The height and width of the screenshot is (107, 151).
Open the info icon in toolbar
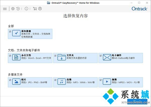click(x=26, y=9)
